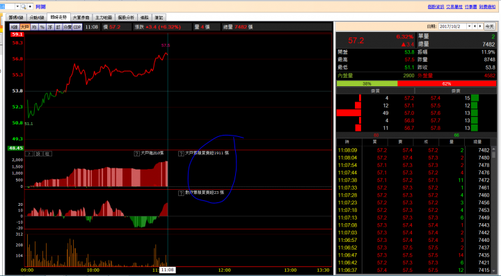Toggle the K線 chart mode button
Viewport: 501px width, 276px height.
pos(15,27)
